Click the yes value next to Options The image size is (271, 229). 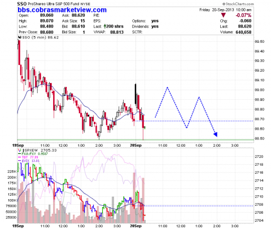[155, 21]
